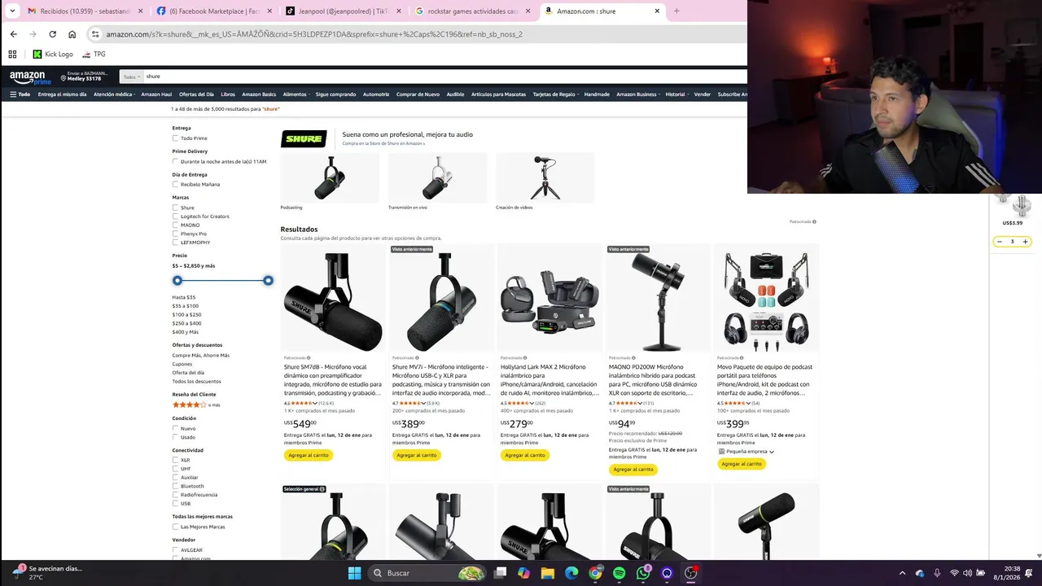
Task: Click the Amazon search field with shure
Action: coord(444,77)
